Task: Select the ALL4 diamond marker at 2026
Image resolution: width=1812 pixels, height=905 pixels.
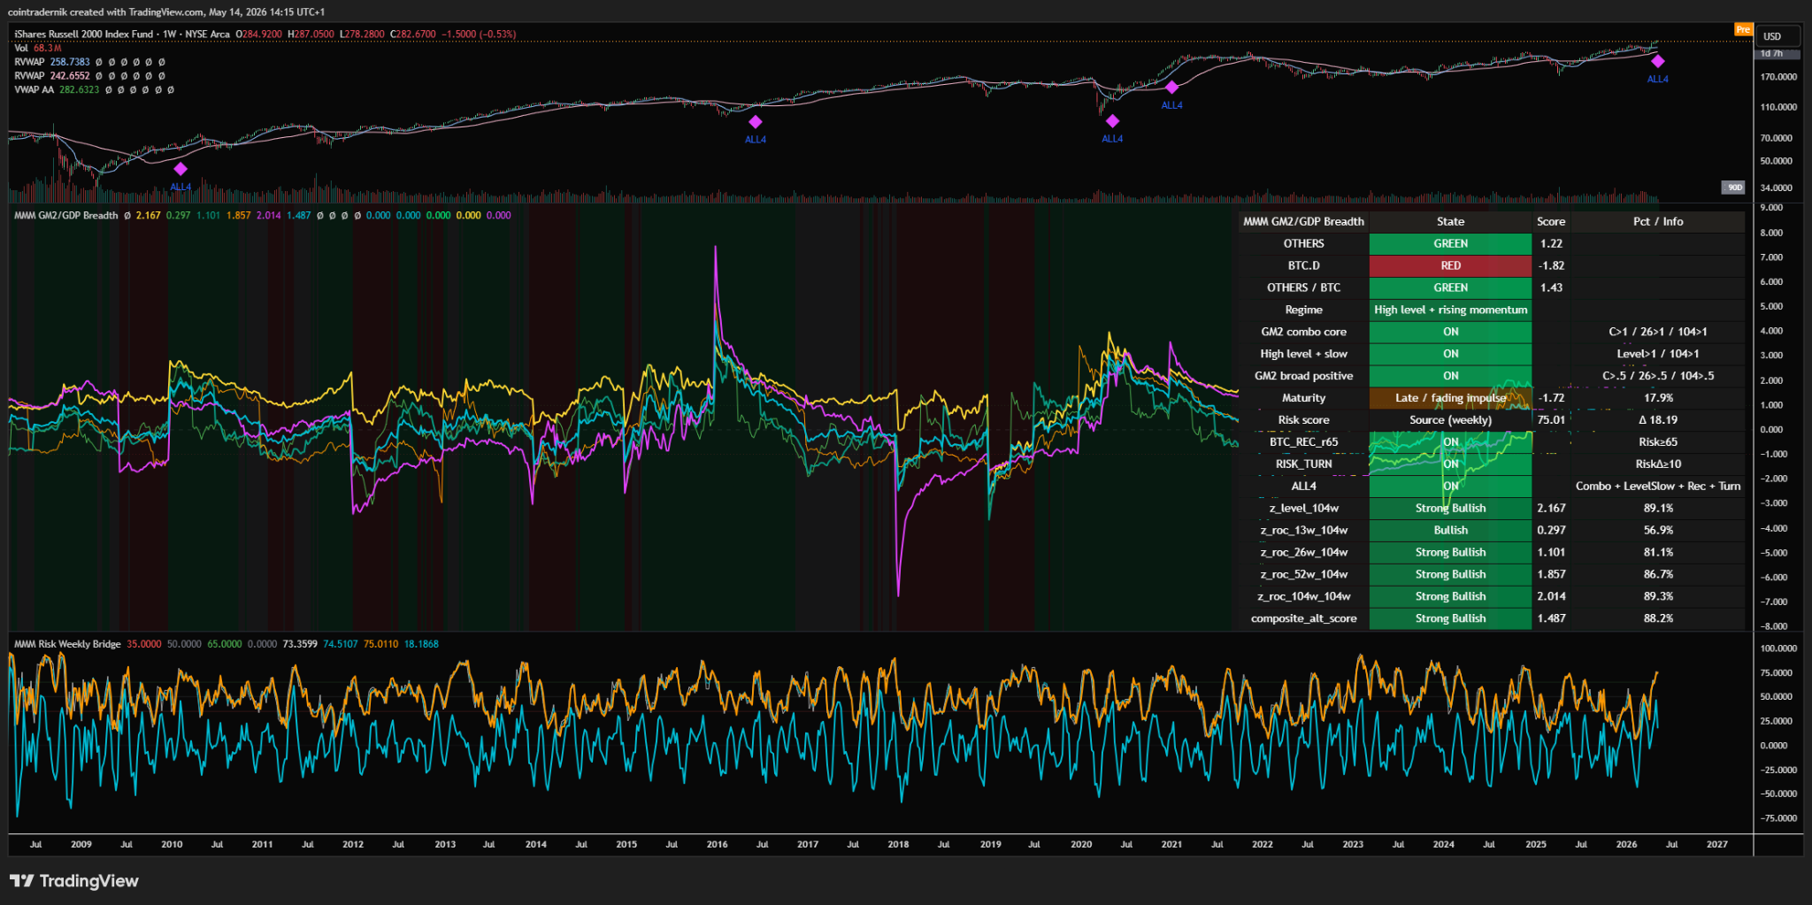Action: (1658, 61)
